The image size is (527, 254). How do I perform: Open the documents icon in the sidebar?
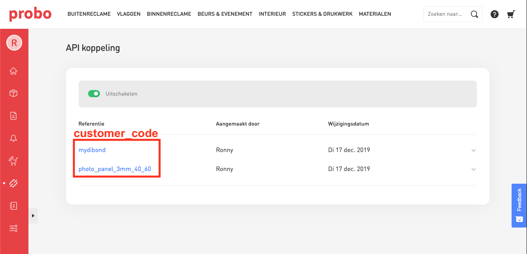[13, 115]
